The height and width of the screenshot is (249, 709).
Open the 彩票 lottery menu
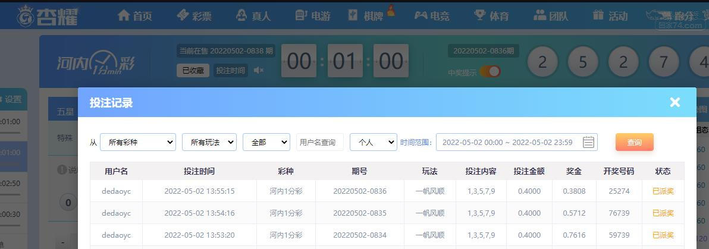coord(194,16)
